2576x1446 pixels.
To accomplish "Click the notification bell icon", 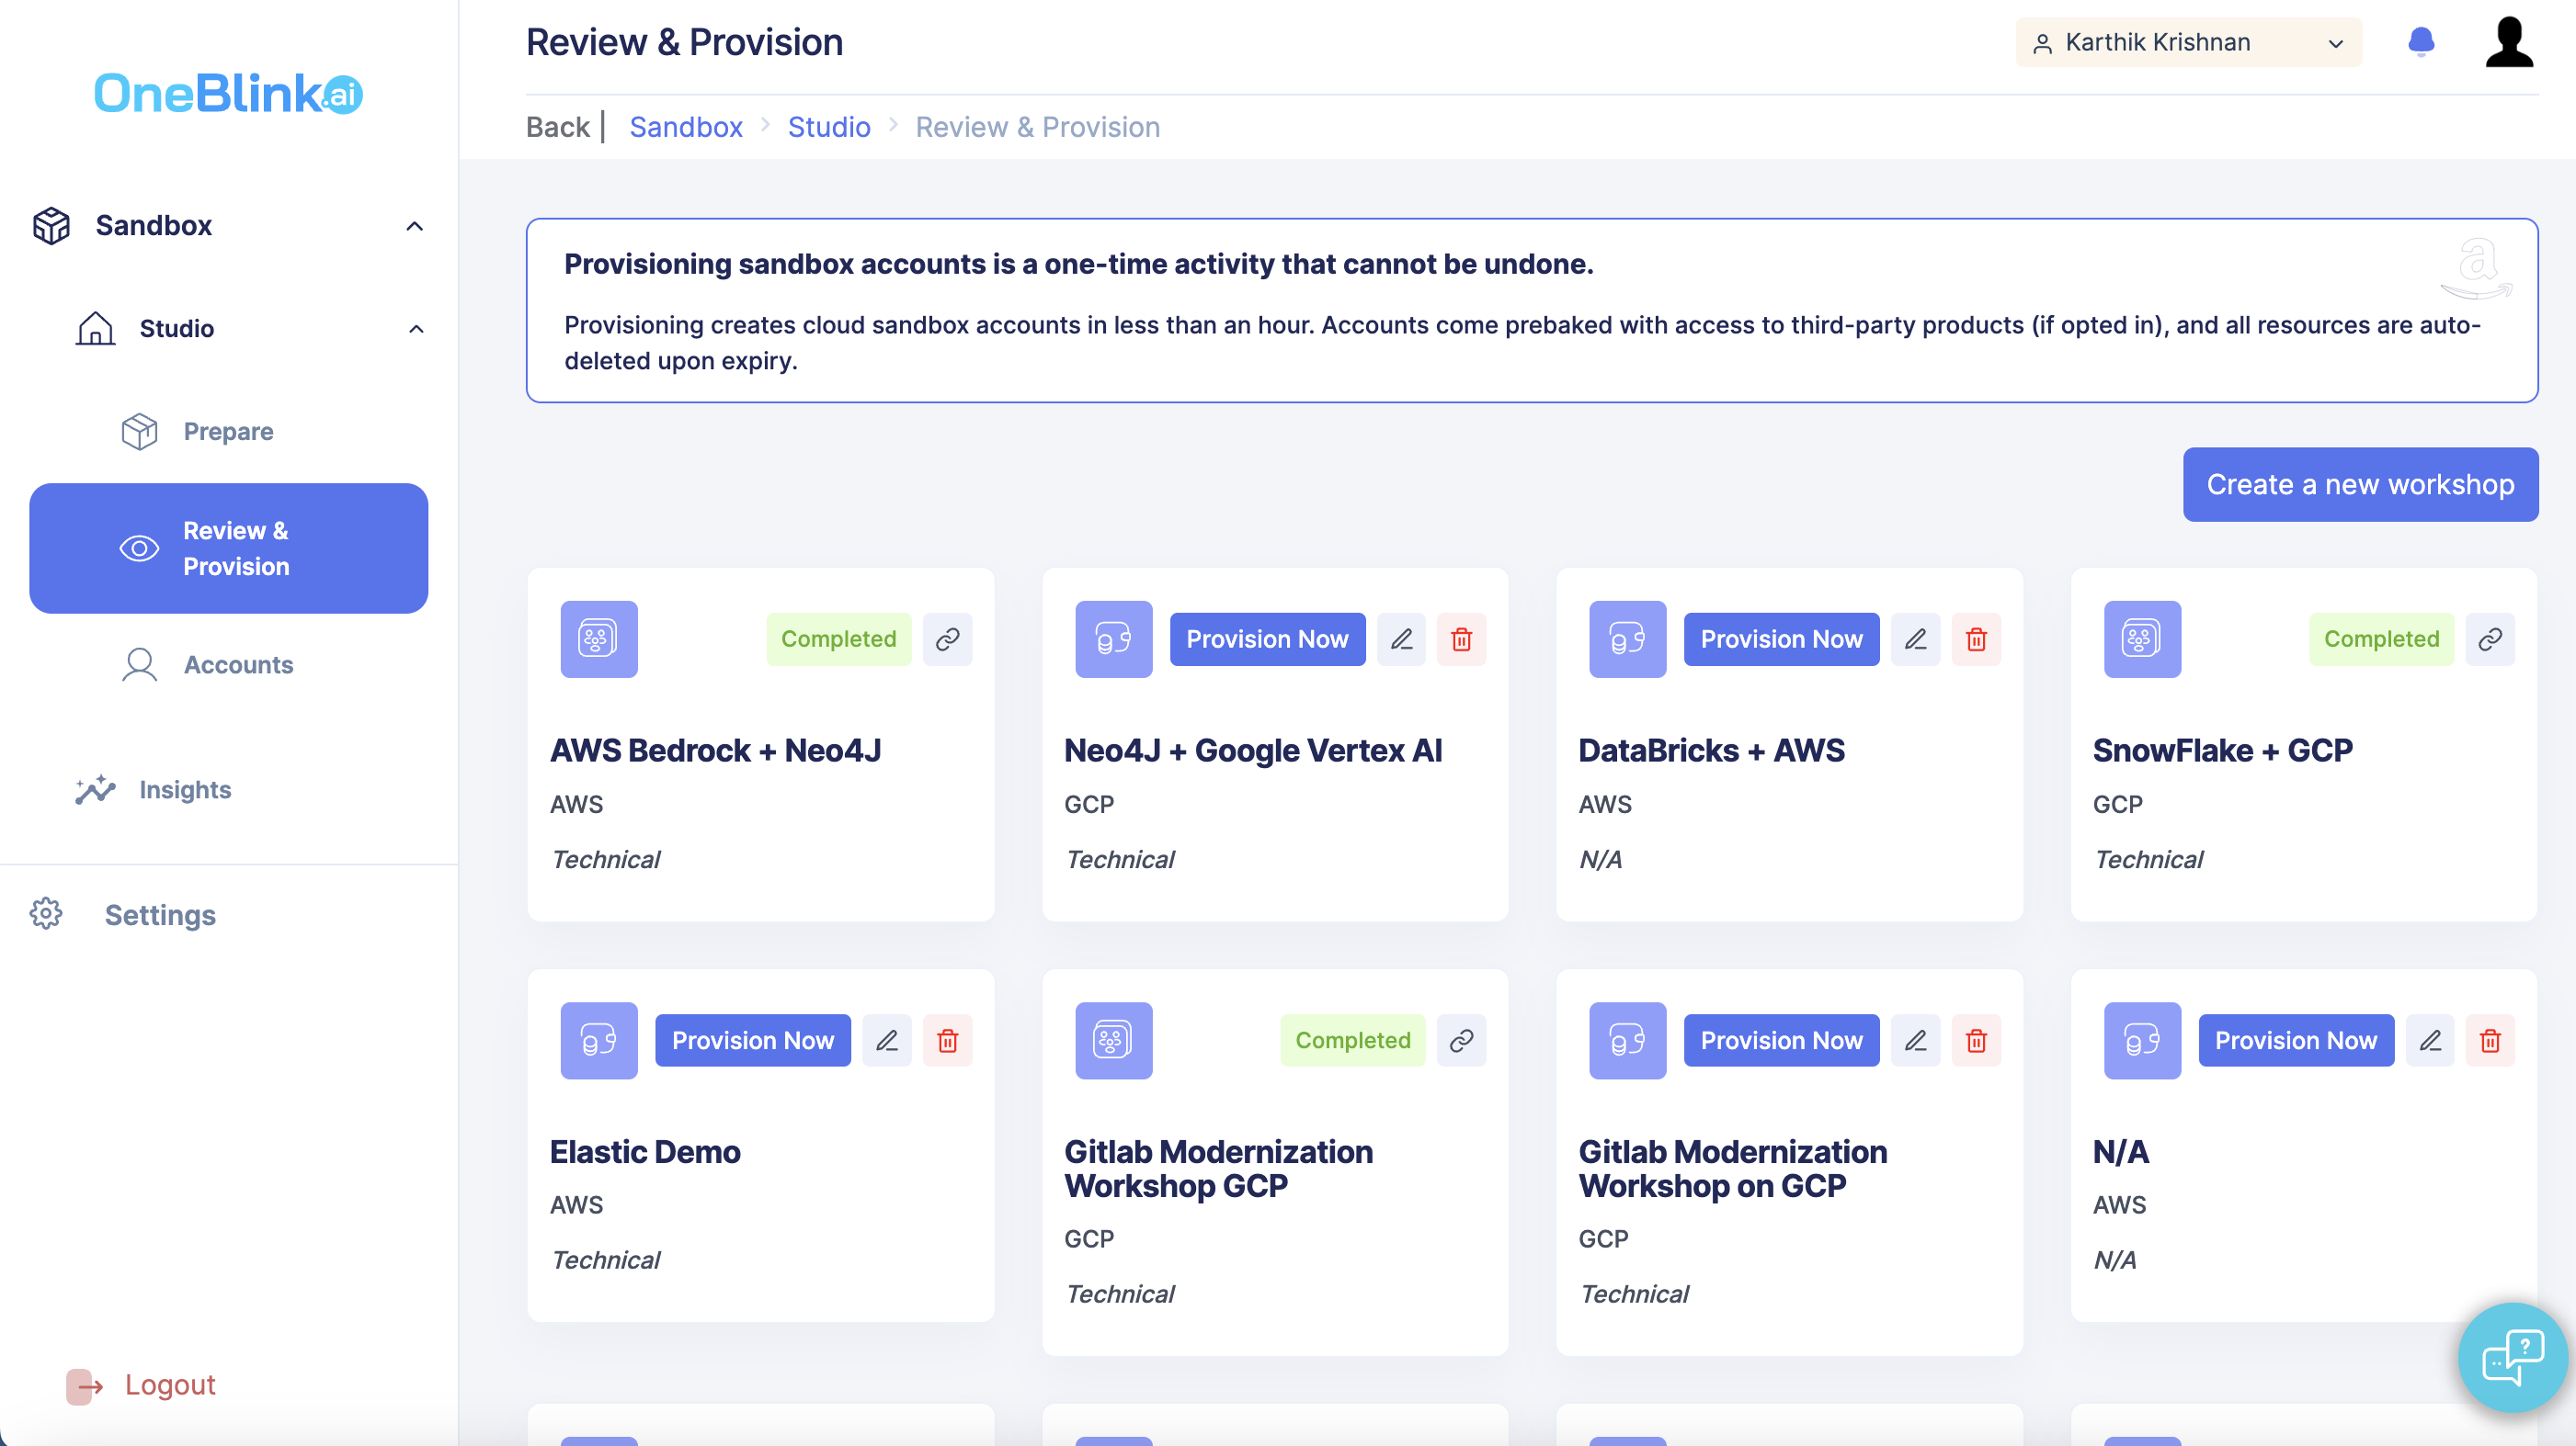I will [x=2421, y=42].
